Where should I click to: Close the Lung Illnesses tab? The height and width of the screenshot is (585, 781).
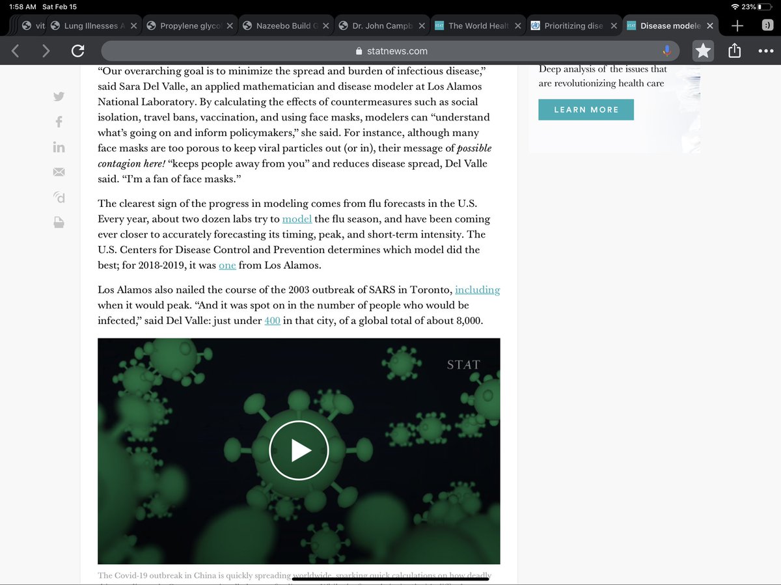[133, 26]
